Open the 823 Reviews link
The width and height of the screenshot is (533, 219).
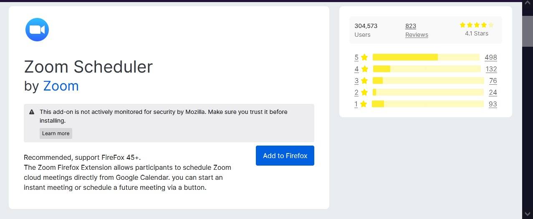click(x=417, y=30)
